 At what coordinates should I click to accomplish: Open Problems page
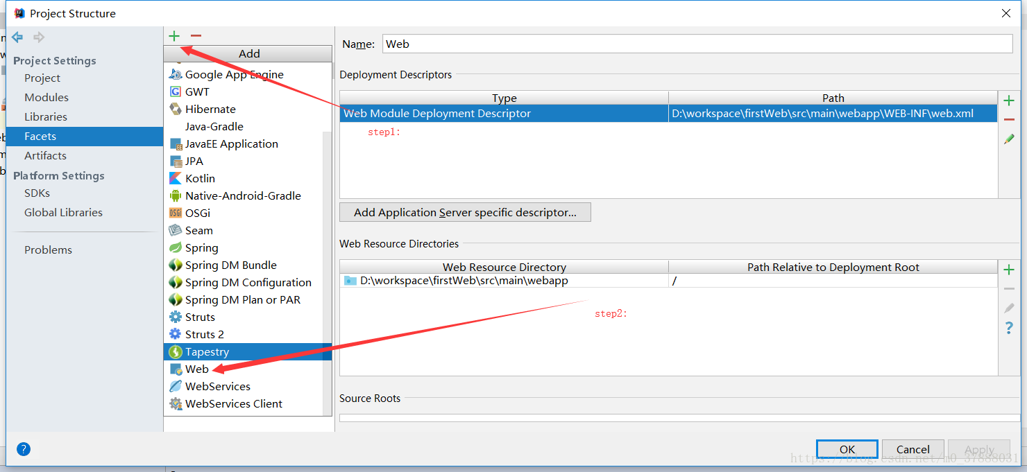[x=84, y=250]
